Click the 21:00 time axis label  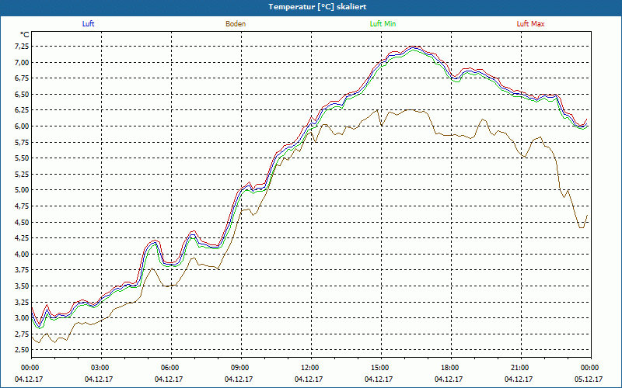click(520, 368)
